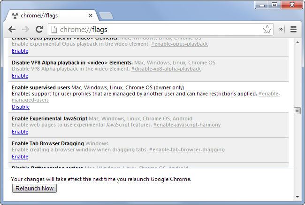This screenshot has height=205, width=305.
Task: Open the #enable-tab-browser-dragging anchor link
Action: click(187, 150)
